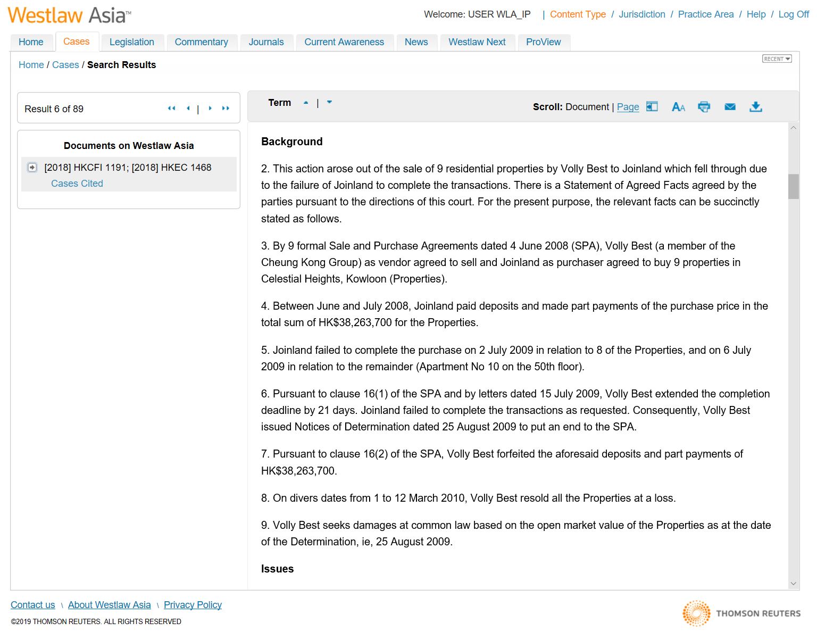Jump to previous search term arrow

pos(306,103)
